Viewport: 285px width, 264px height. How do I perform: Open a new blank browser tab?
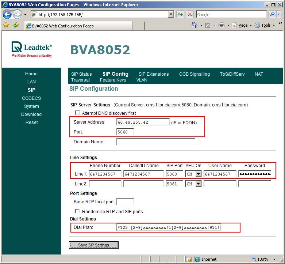pyautogui.click(x=139, y=26)
